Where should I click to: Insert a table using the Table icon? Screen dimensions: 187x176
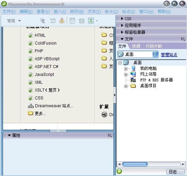[72, 21]
